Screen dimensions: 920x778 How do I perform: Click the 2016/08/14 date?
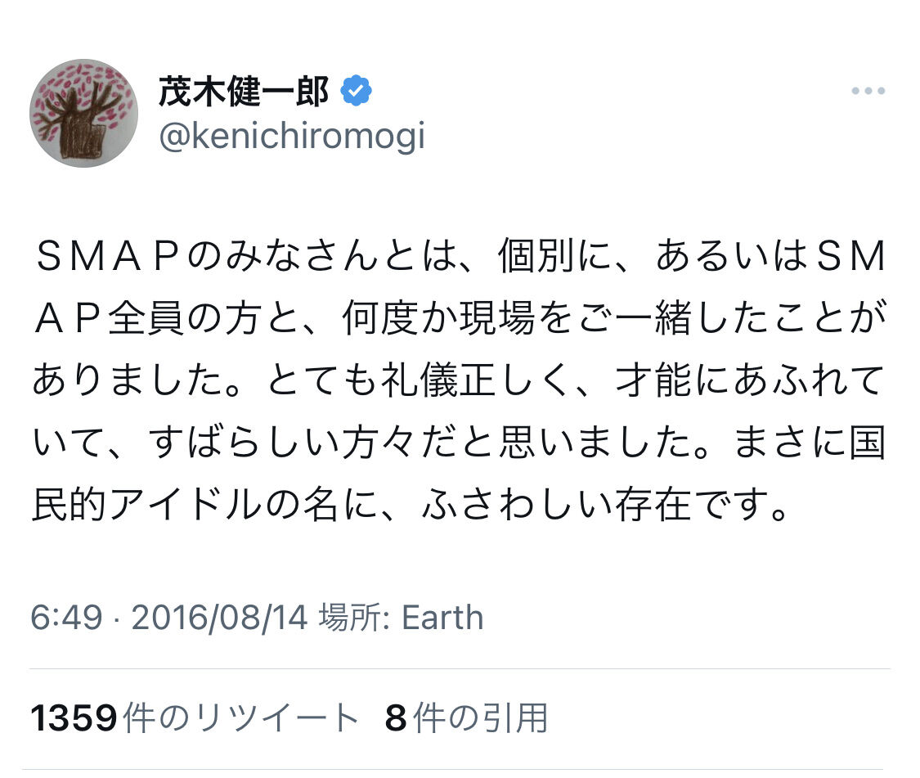[x=219, y=617]
